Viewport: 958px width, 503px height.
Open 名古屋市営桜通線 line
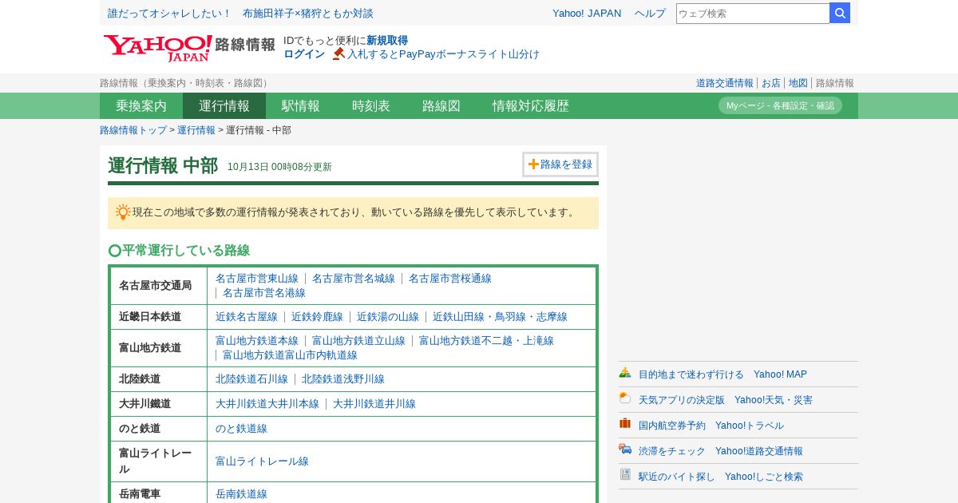click(x=450, y=279)
